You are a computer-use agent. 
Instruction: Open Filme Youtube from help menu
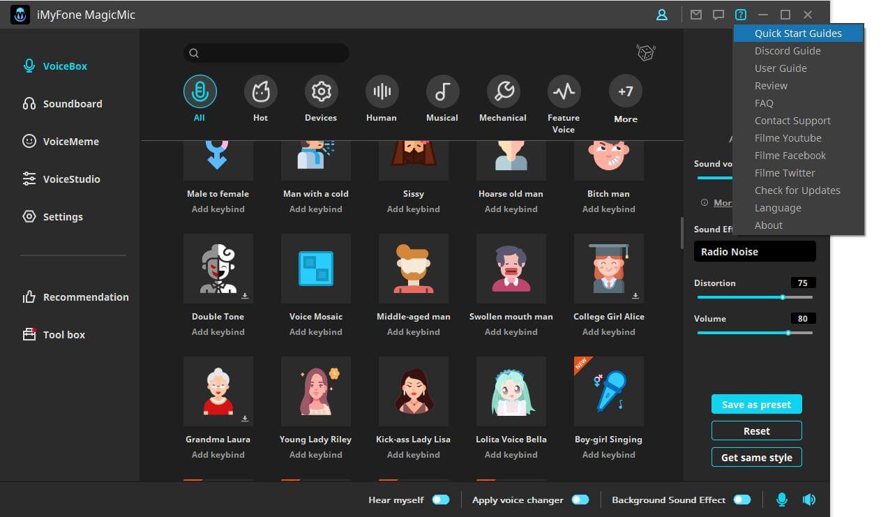click(x=799, y=138)
